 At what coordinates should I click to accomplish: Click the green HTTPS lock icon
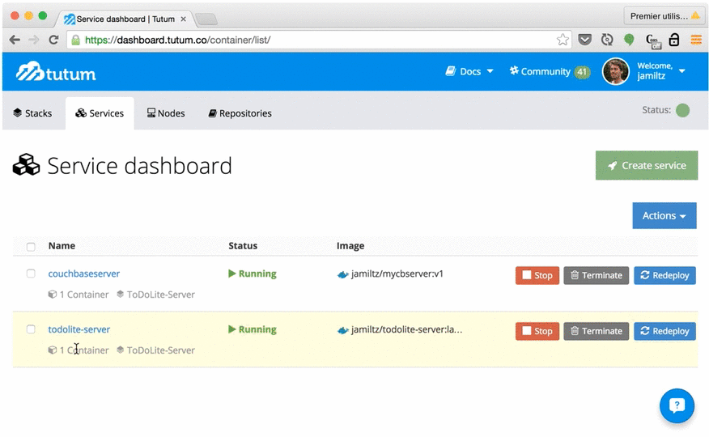(x=76, y=40)
